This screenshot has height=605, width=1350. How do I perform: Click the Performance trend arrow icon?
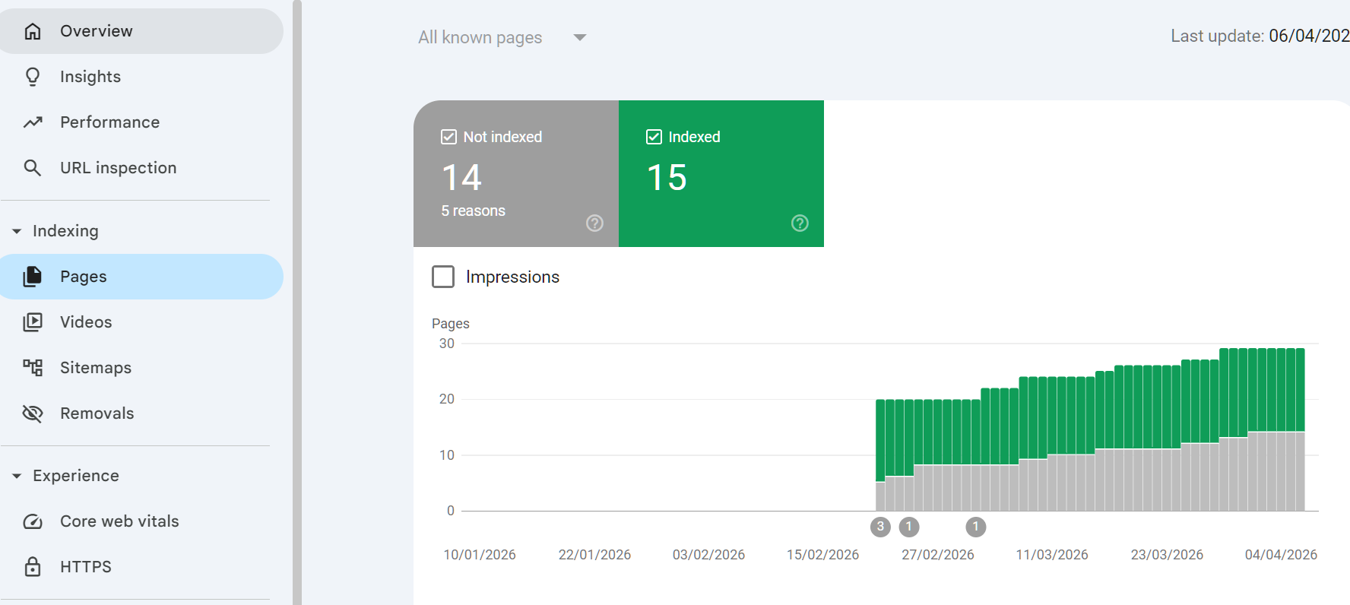coord(33,122)
